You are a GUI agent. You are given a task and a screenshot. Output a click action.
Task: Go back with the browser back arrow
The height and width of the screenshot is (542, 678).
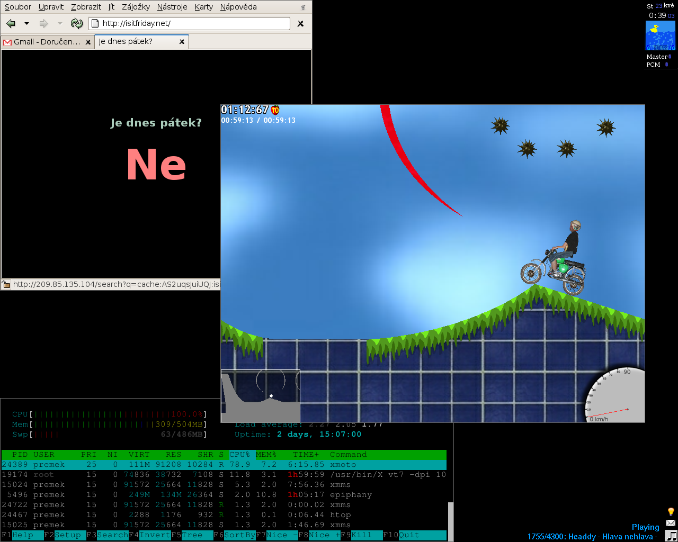click(11, 23)
